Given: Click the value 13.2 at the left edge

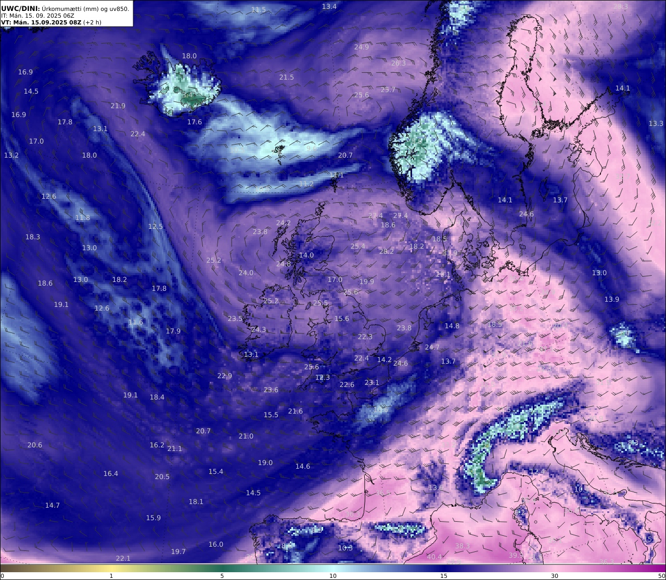Looking at the screenshot, I should click(x=11, y=155).
